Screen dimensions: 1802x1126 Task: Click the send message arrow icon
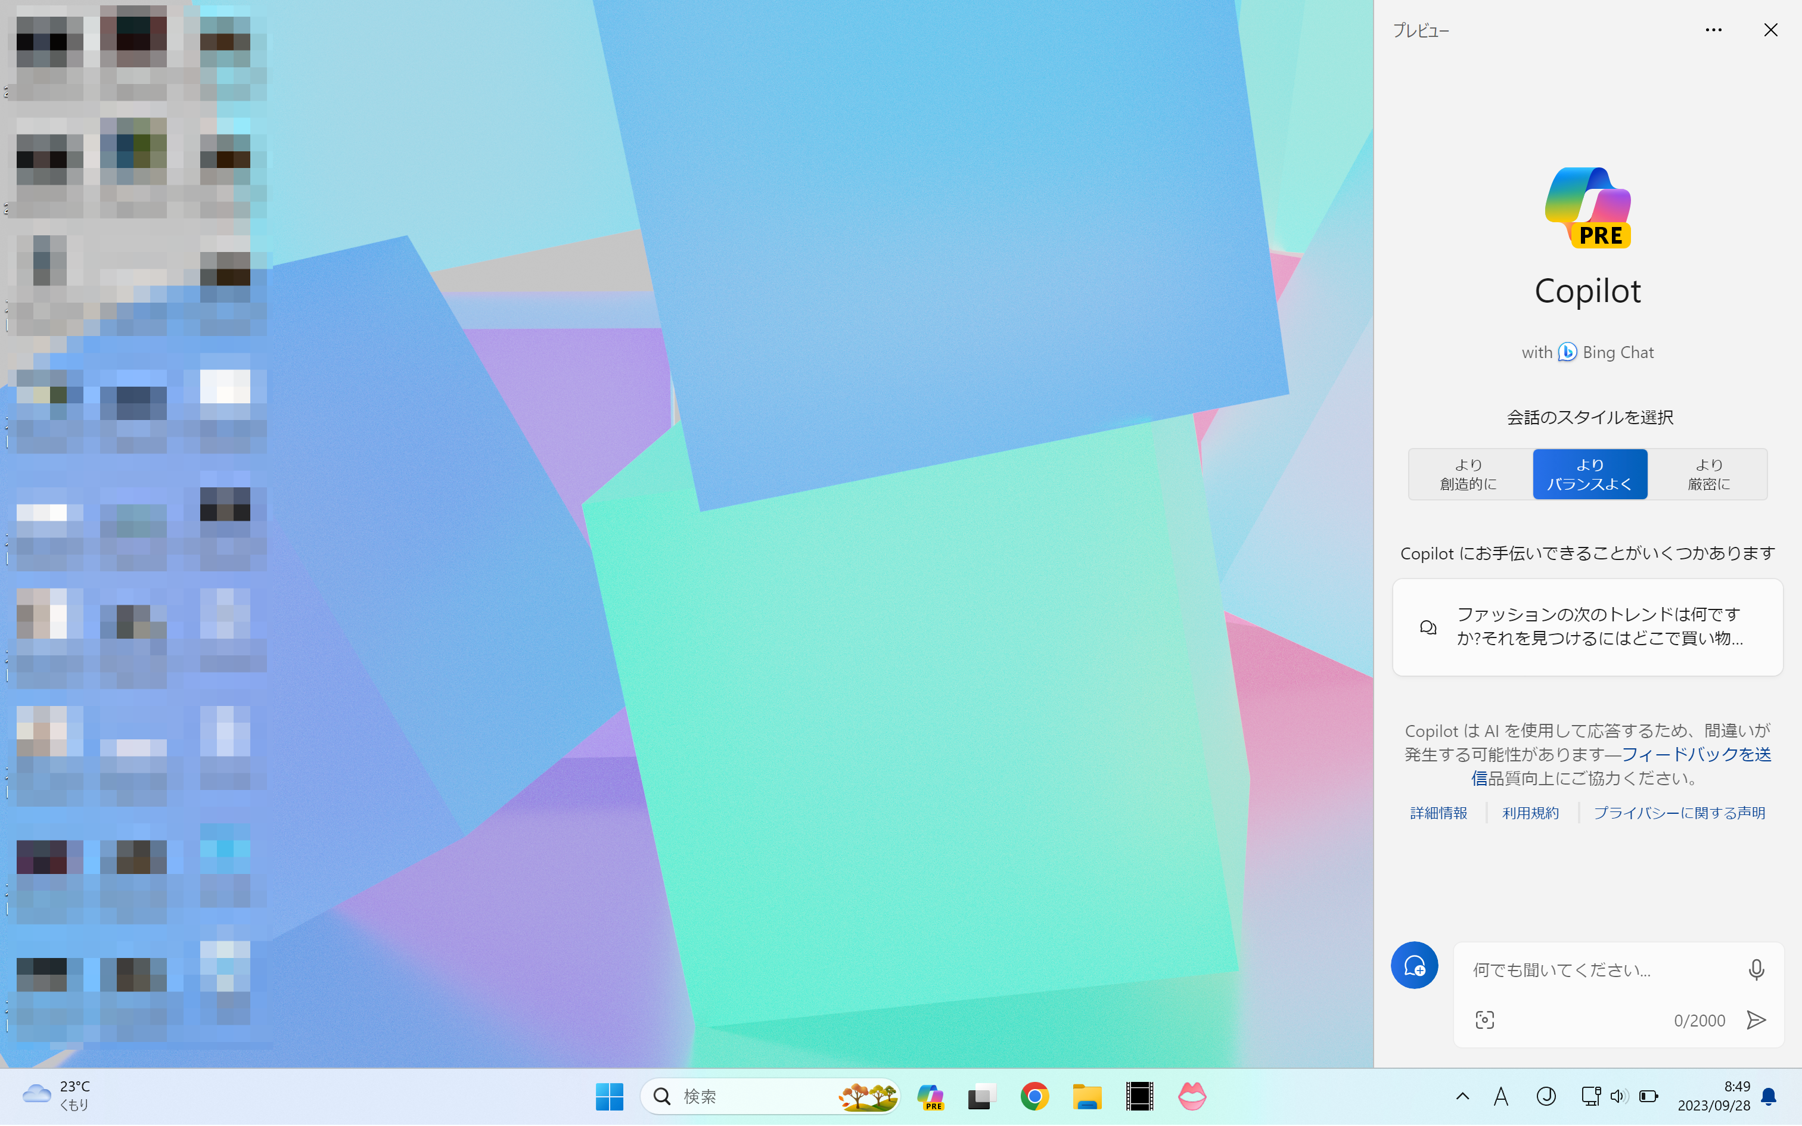[1756, 1020]
